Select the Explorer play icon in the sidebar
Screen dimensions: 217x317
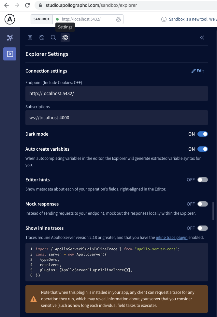(x=10, y=54)
